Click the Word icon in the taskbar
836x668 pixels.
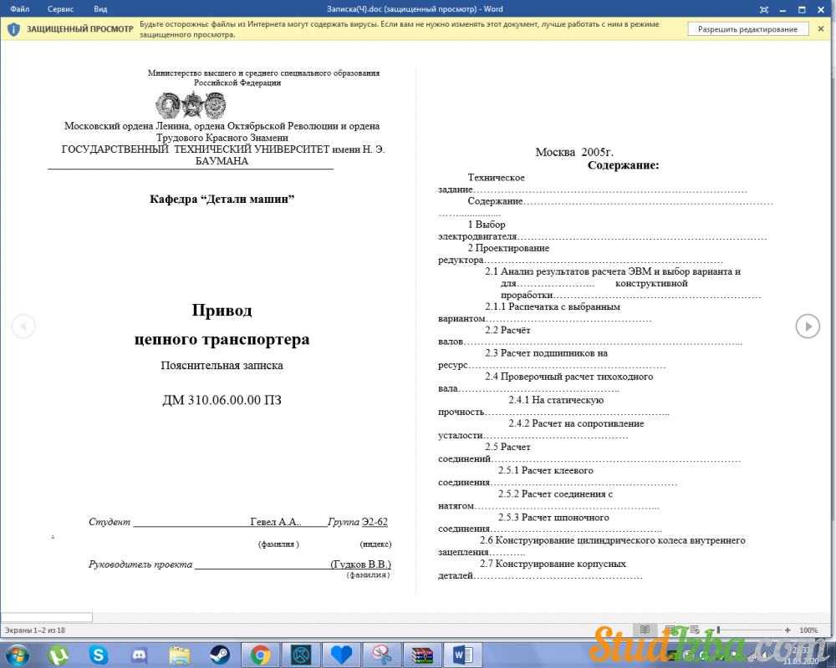point(463,655)
